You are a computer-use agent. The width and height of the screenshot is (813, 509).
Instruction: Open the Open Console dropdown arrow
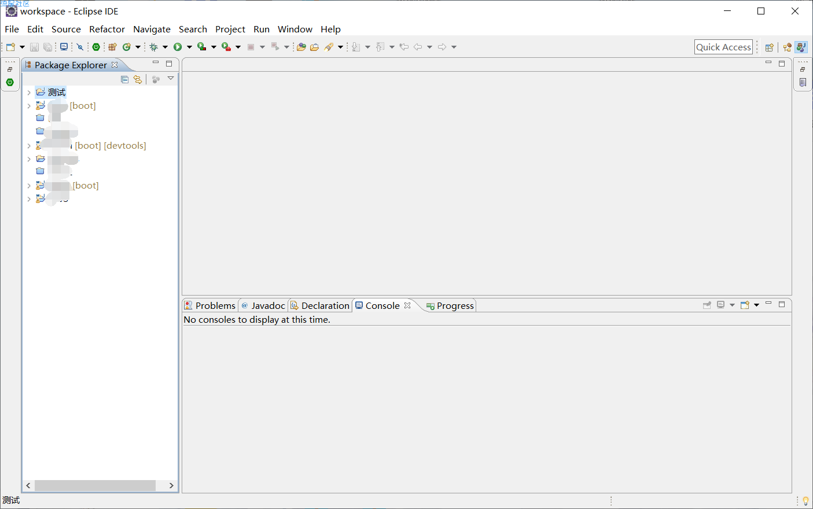(756, 305)
